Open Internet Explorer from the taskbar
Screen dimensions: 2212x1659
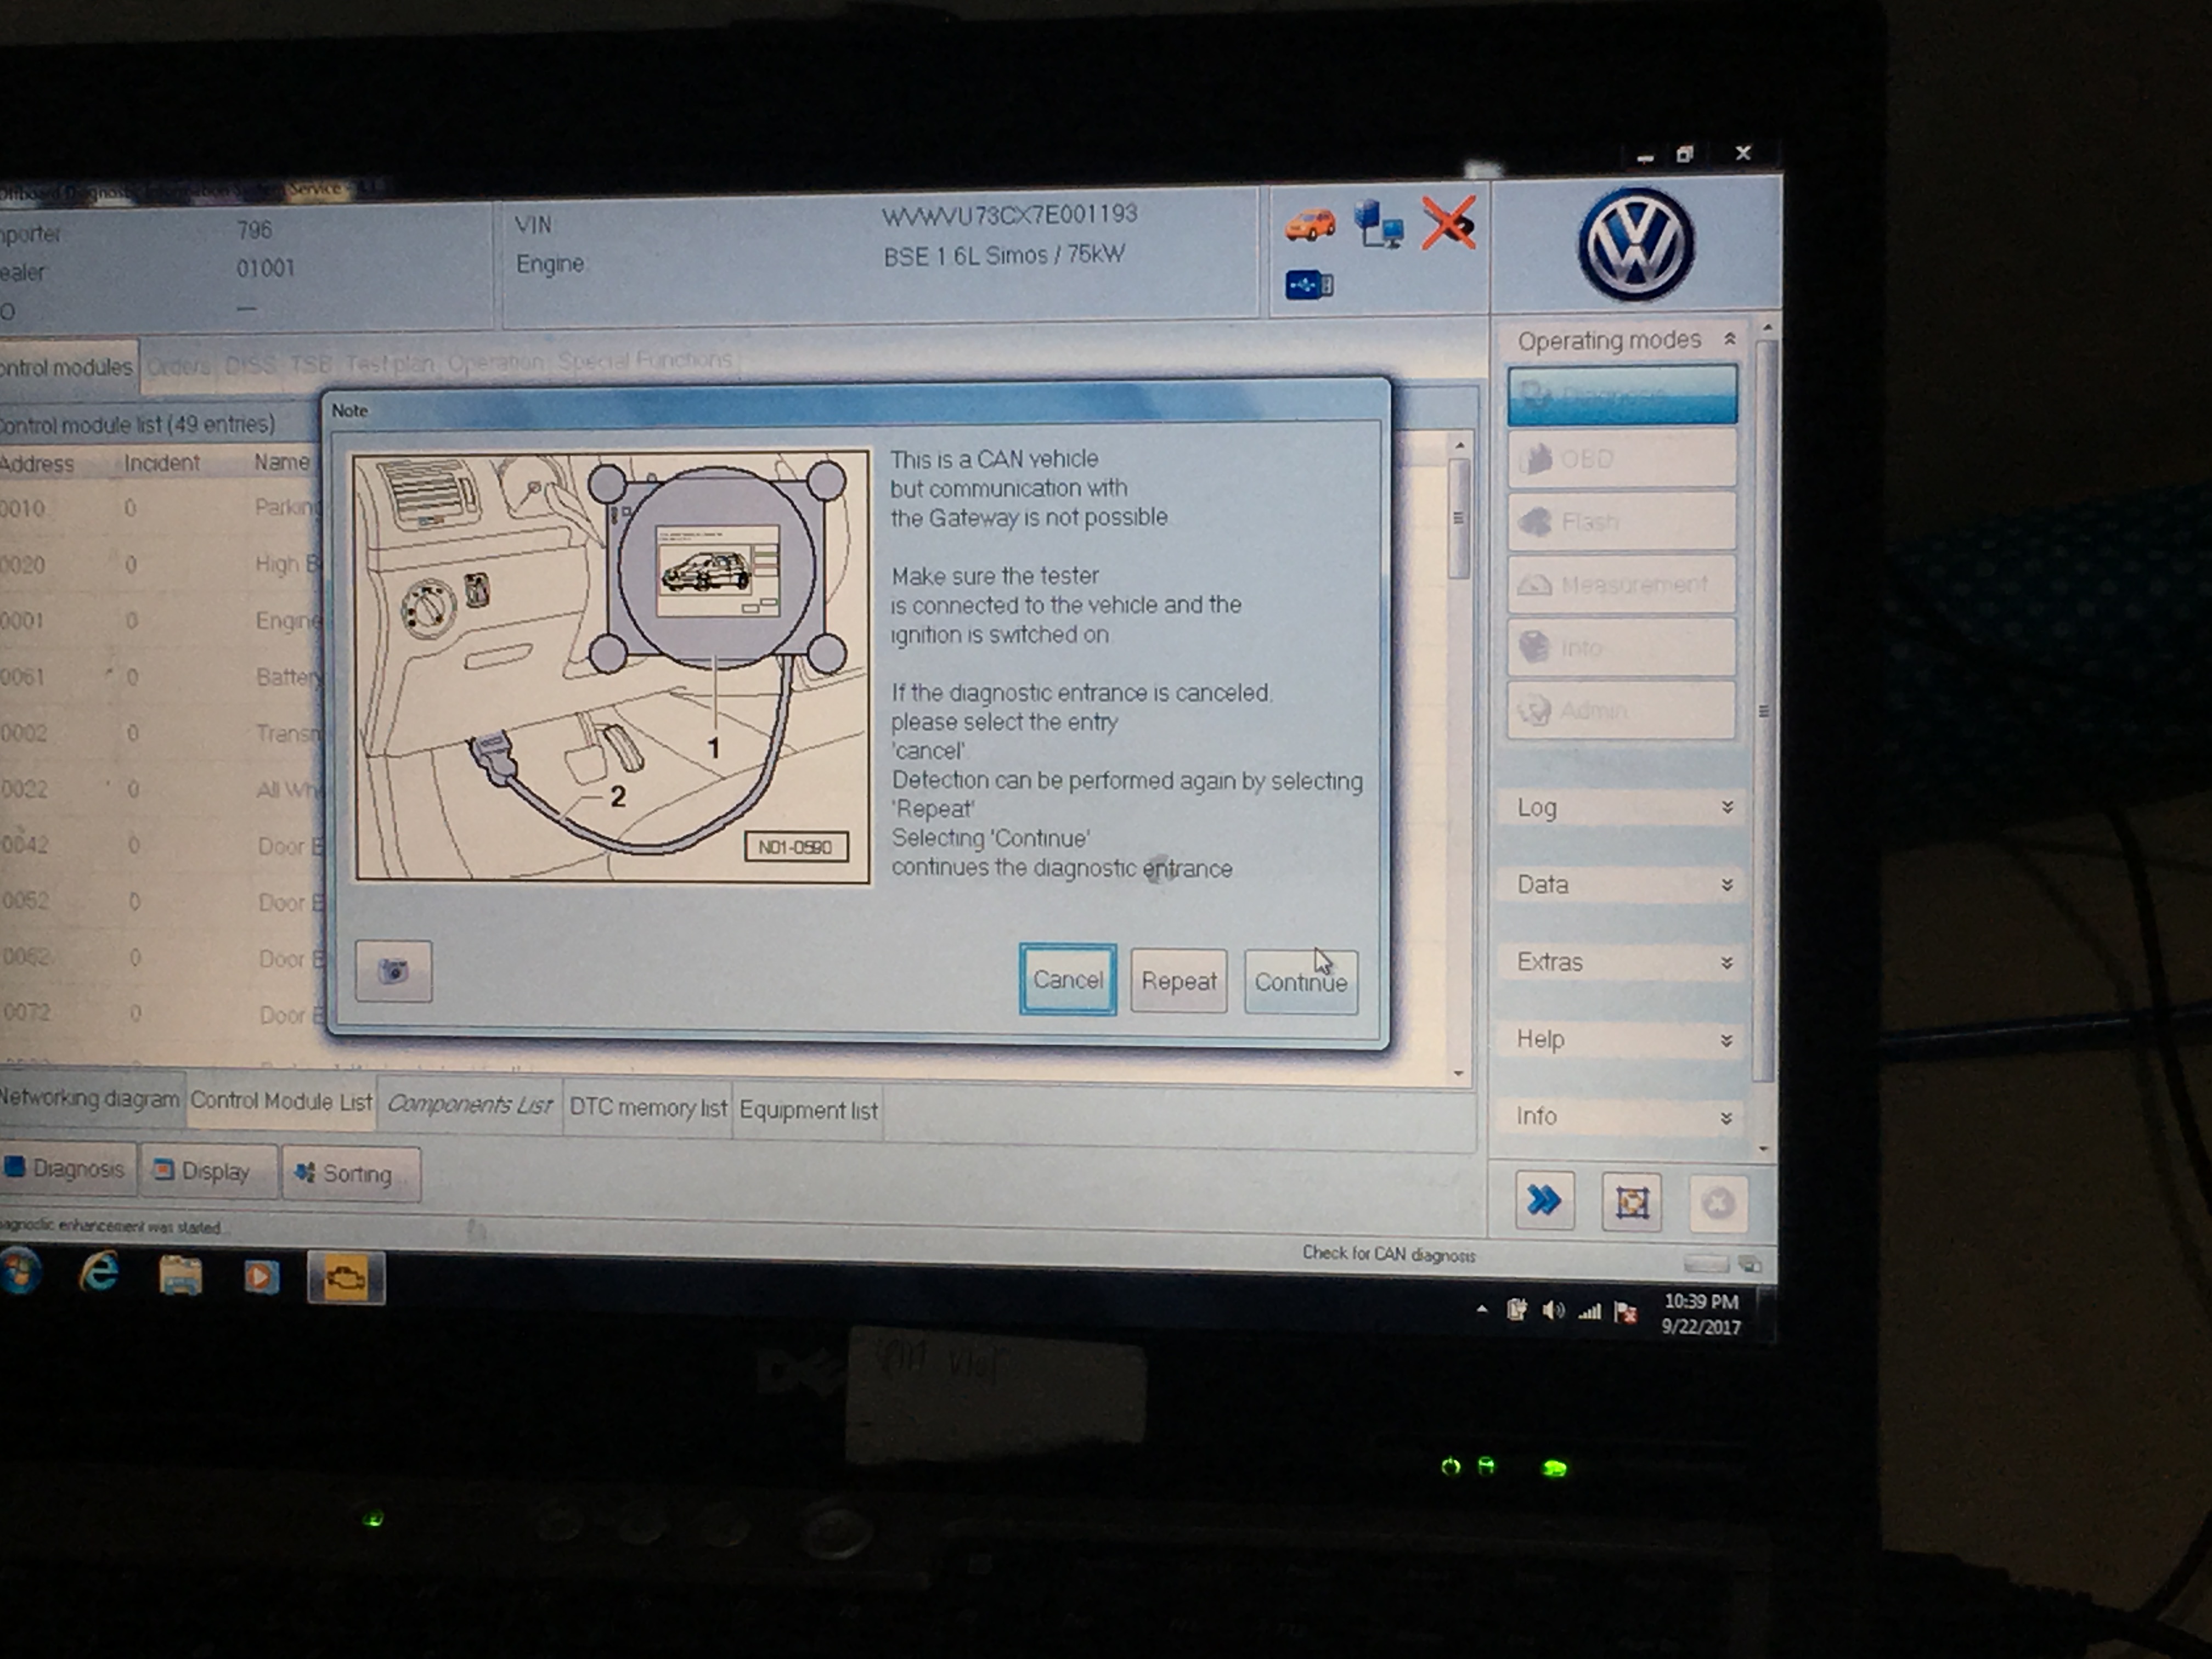tap(100, 1272)
